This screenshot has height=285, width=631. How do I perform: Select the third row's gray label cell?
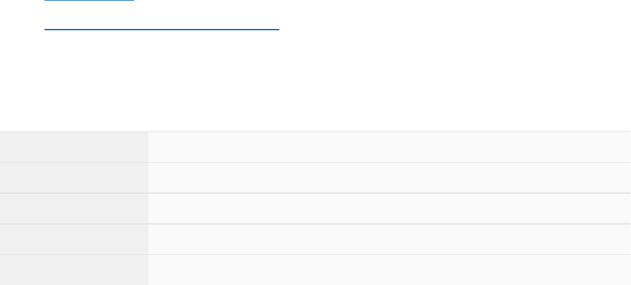pyautogui.click(x=74, y=209)
